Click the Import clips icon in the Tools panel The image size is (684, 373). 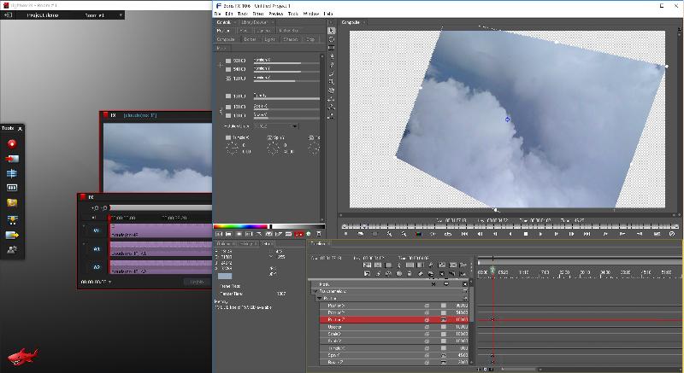coord(12,159)
